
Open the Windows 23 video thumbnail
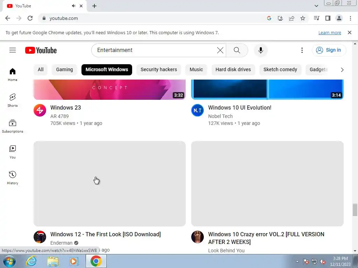(x=109, y=90)
